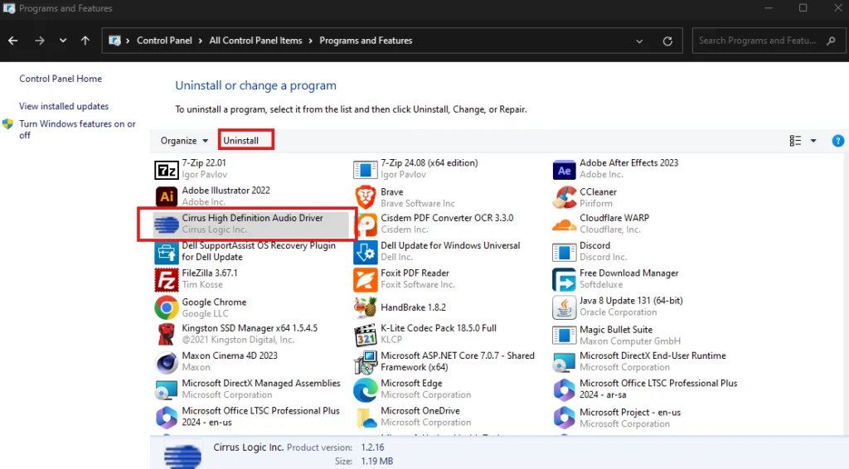Refresh the Programs and Features list
849x469 pixels.
pyautogui.click(x=667, y=41)
